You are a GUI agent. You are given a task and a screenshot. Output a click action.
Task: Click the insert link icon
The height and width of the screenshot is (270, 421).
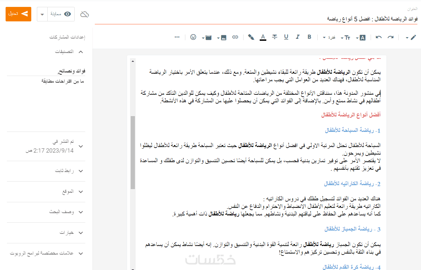[235, 37]
